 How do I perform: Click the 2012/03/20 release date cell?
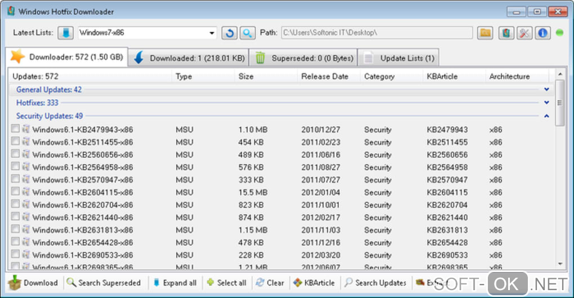pyautogui.click(x=321, y=255)
